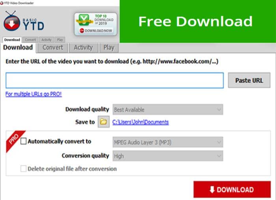Click the small Convert tab under the logo
276x200 pixels.
pos(30,40)
